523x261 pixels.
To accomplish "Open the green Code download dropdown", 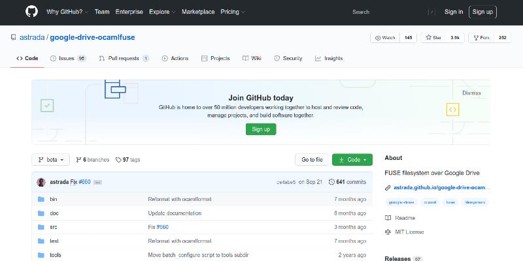I will [x=352, y=160].
